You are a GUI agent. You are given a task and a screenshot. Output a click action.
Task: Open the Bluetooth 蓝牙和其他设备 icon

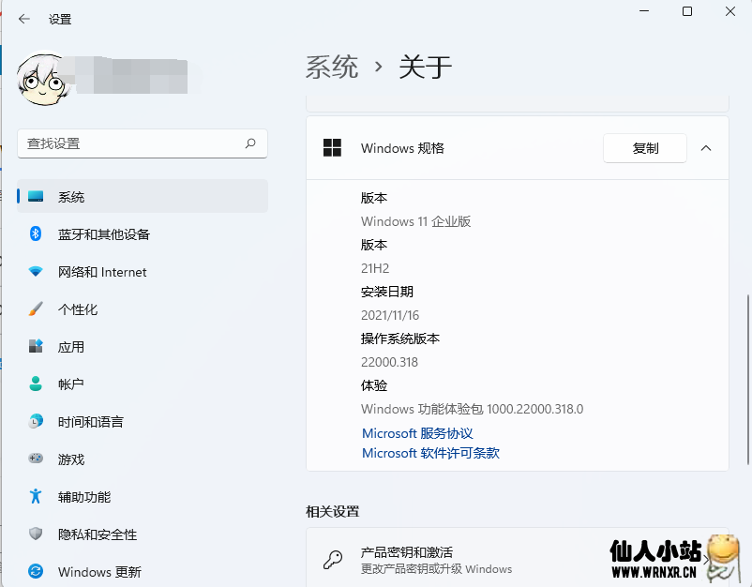[x=36, y=233]
